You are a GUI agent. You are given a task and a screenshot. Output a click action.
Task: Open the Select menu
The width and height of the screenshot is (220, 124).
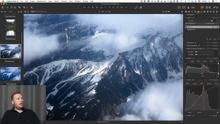point(56,1)
